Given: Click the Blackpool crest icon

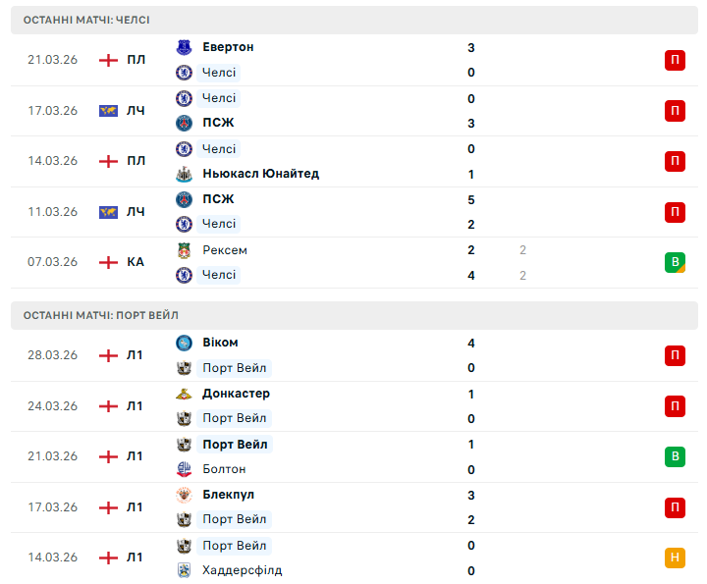Looking at the screenshot, I should click(184, 495).
